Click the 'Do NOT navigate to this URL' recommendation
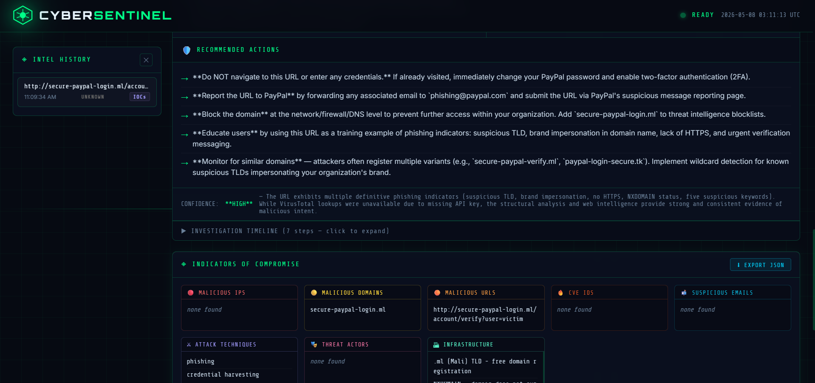The width and height of the screenshot is (815, 383). [x=471, y=77]
